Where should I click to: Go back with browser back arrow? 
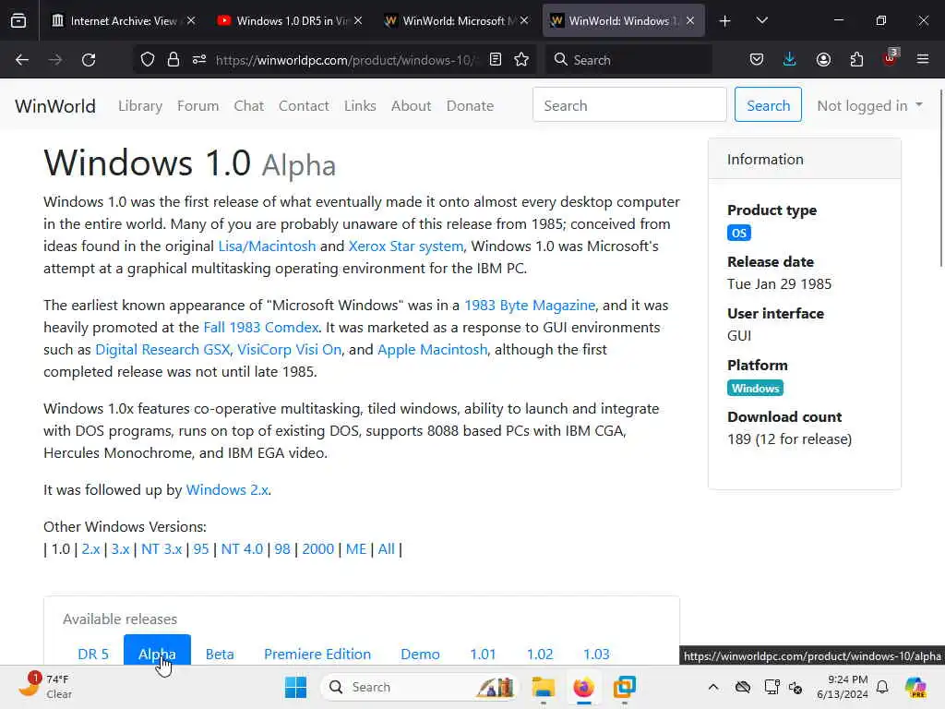tap(22, 60)
